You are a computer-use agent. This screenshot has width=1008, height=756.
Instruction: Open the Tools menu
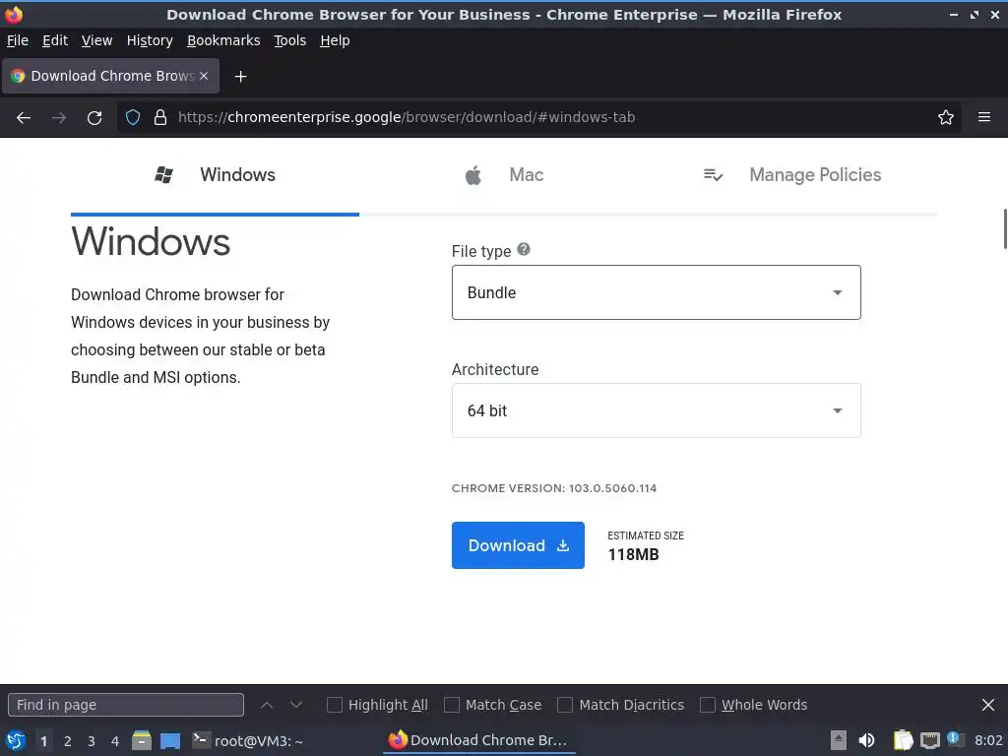pos(290,40)
